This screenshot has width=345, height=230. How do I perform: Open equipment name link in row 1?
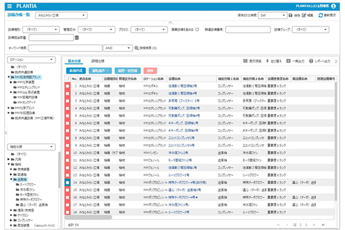click(x=183, y=86)
